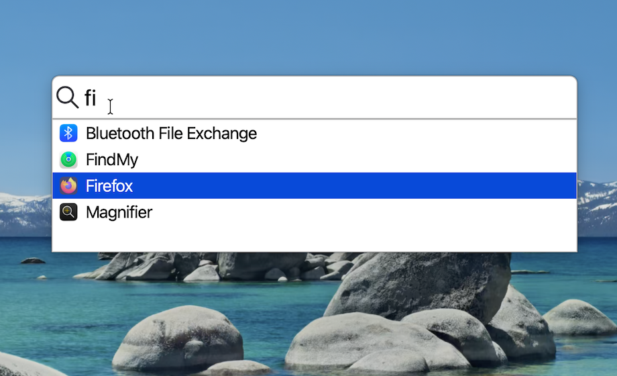This screenshot has width=617, height=376.
Task: Click the FindMy green radar icon
Action: pos(68,160)
